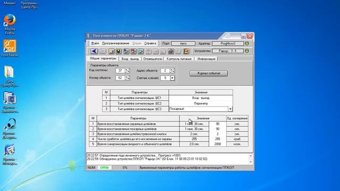Click the 0% progress cell in status bar

coord(125,168)
